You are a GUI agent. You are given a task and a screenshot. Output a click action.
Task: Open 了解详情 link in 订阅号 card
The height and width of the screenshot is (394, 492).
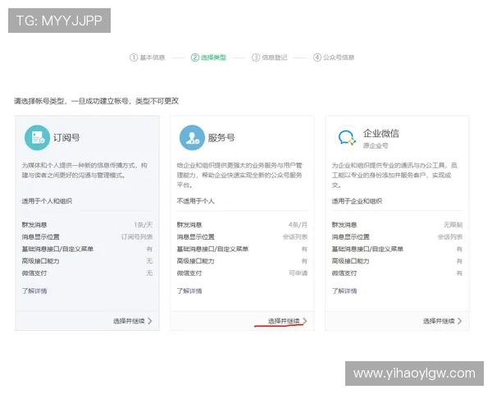[34, 291]
